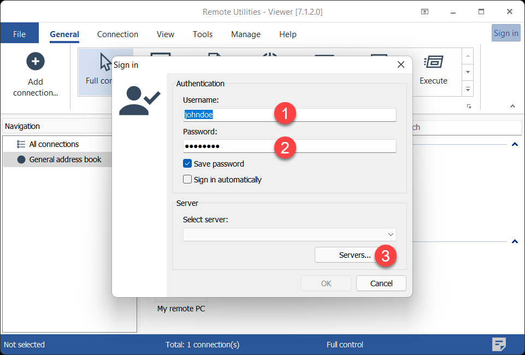The image size is (525, 355).
Task: Select All connections in Navigation tree
Action: pos(54,144)
